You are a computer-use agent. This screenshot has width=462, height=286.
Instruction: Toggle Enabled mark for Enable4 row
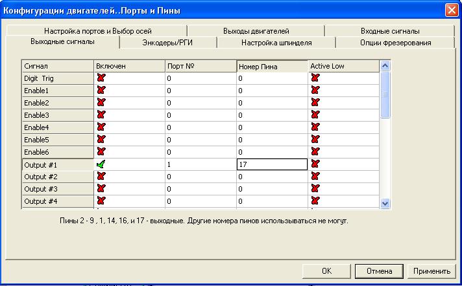(x=101, y=127)
